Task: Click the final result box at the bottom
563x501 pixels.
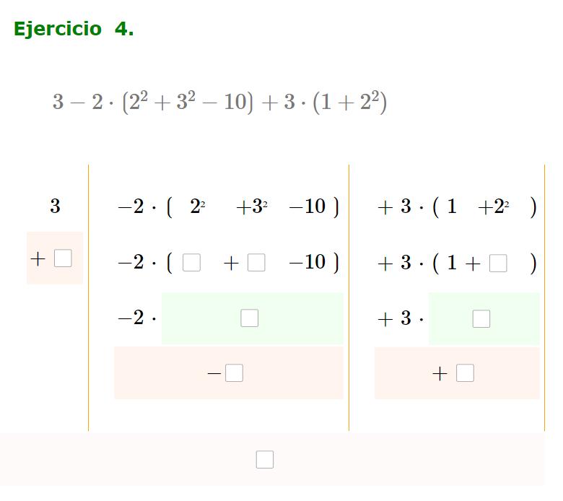Action: point(265,460)
